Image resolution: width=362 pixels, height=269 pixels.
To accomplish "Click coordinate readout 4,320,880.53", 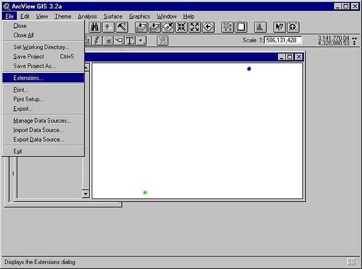I will 334,43.
